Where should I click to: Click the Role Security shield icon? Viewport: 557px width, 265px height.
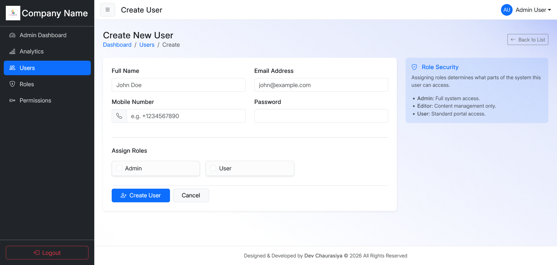tap(414, 67)
